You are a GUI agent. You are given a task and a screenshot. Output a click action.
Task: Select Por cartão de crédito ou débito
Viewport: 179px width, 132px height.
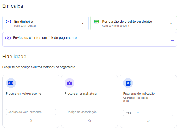[128, 23]
